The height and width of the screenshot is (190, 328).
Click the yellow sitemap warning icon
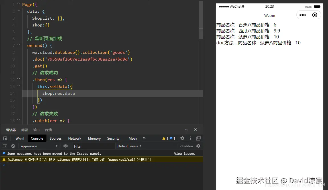(4, 160)
